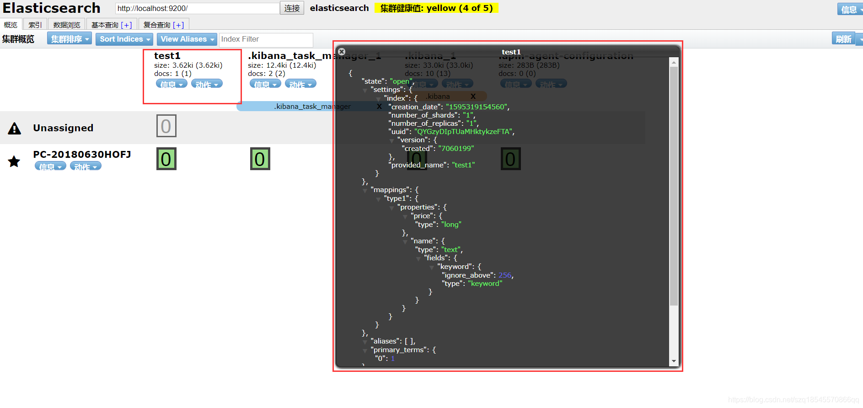Screen dimensions: 863x408
Task: Click the "created" value "7060199"
Action: click(x=456, y=149)
